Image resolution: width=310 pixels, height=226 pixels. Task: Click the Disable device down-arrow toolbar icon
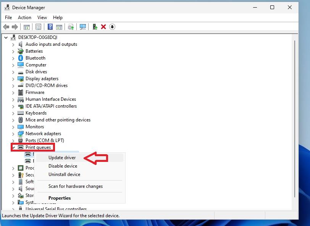tap(112, 27)
